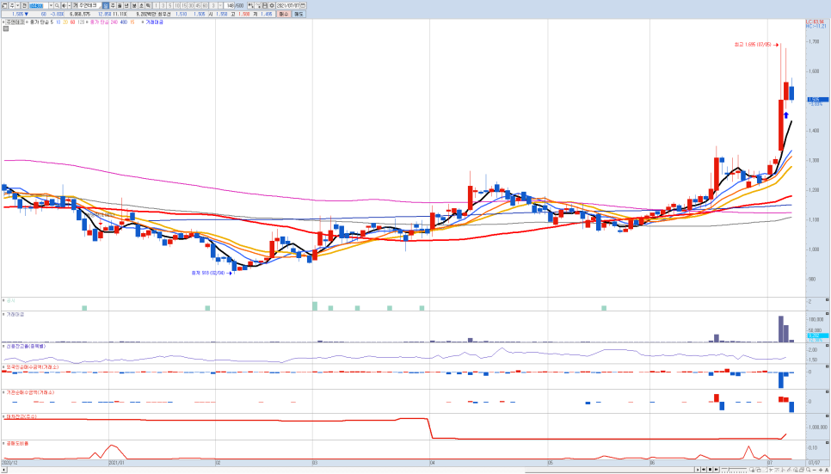Click the printer icon in bottom toolbar
Image resolution: width=831 pixels, height=474 pixels.
point(802,470)
